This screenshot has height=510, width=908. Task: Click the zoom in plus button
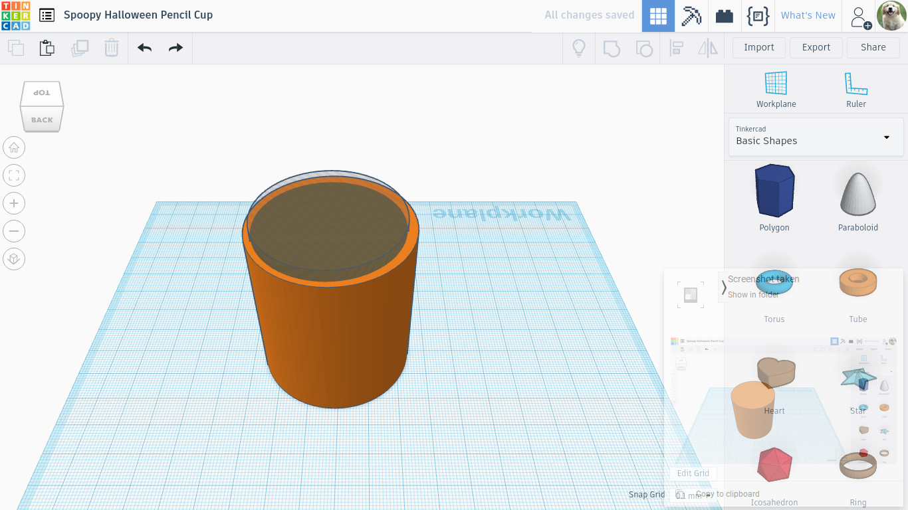(14, 203)
